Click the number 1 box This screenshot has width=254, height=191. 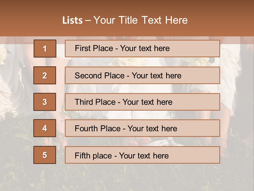(45, 49)
